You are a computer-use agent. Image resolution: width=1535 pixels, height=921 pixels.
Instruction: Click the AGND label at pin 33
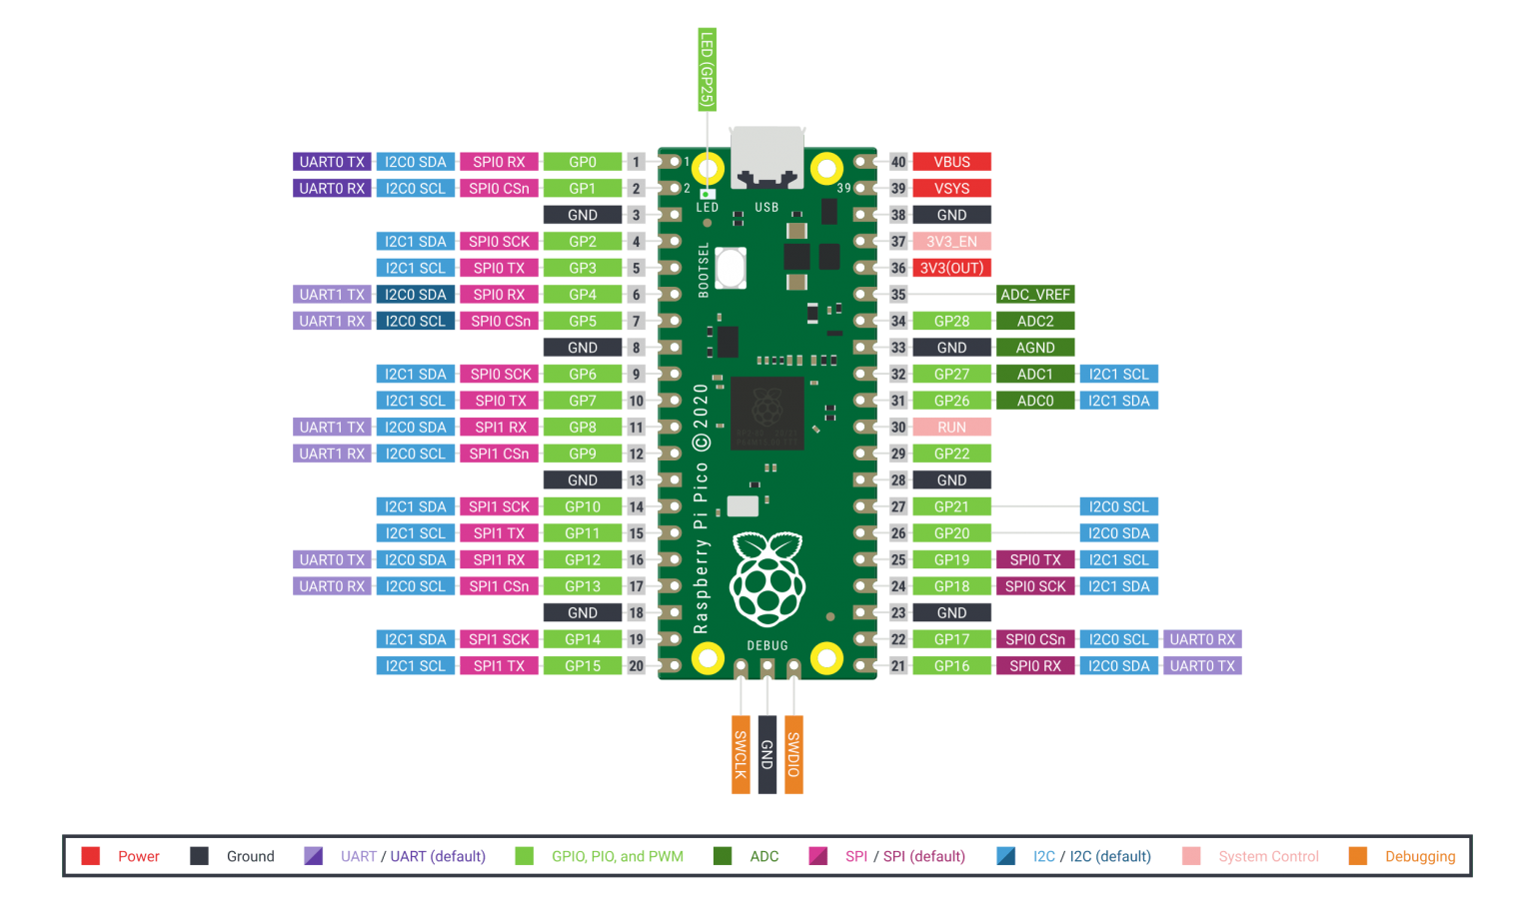(1035, 348)
